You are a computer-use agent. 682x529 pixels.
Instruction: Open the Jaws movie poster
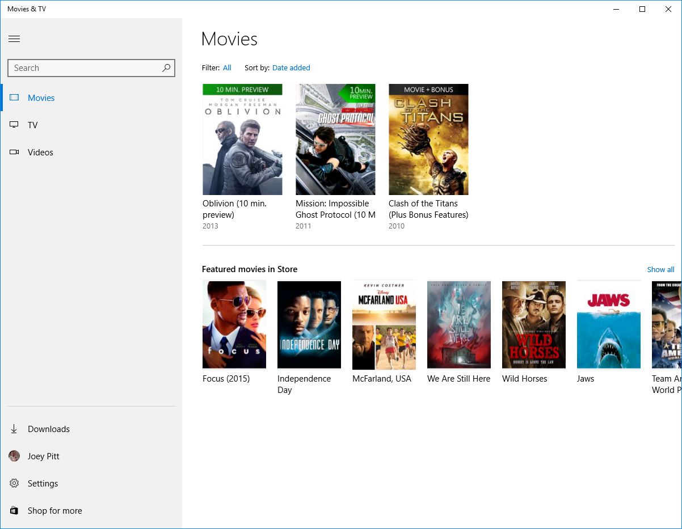608,324
